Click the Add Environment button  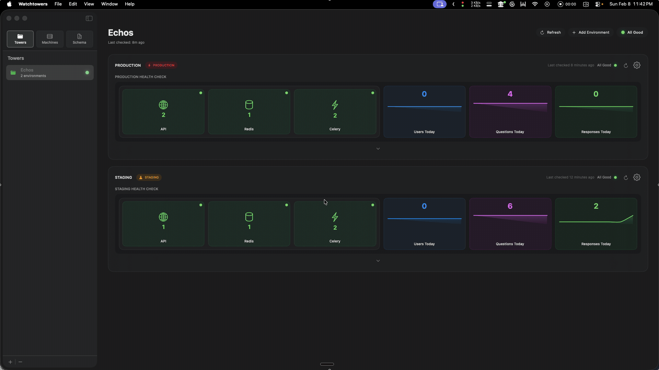tap(591, 32)
